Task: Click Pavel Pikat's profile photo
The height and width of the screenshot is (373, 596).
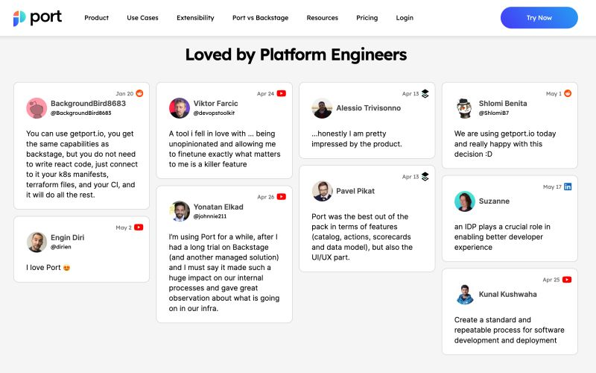Action: 322,191
